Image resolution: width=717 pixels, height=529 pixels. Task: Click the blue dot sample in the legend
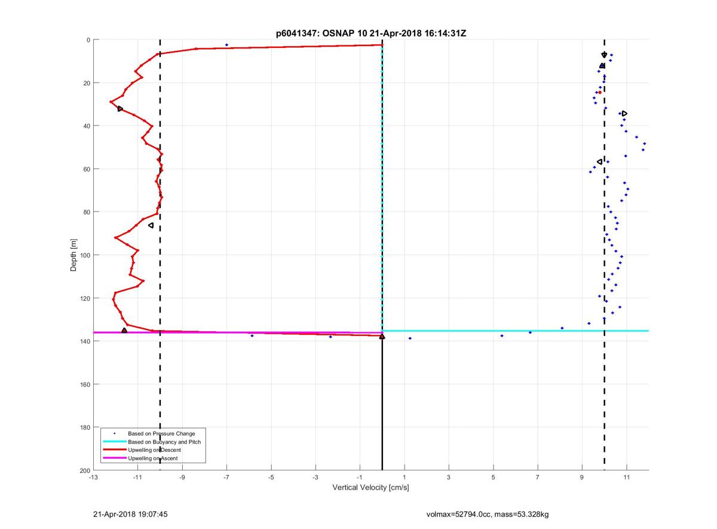coord(114,433)
